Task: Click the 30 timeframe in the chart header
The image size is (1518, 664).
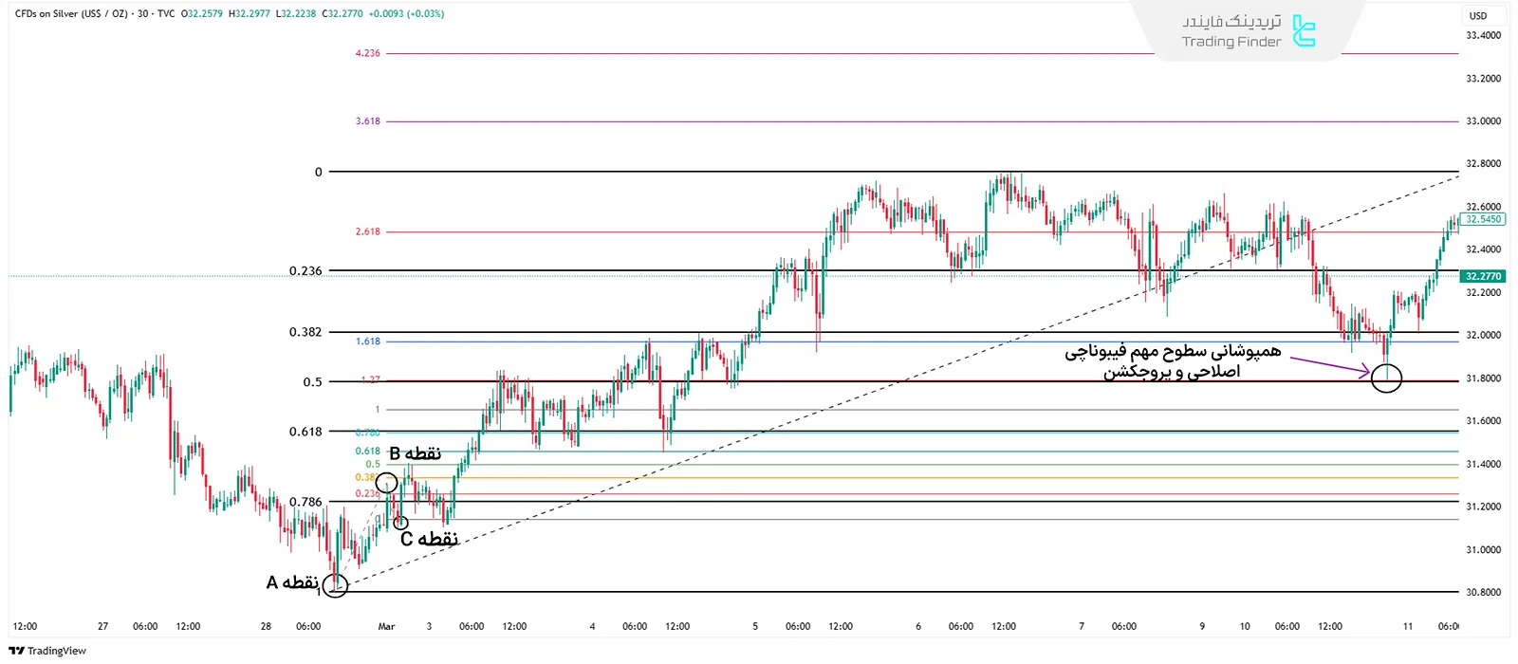Action: pyautogui.click(x=142, y=14)
